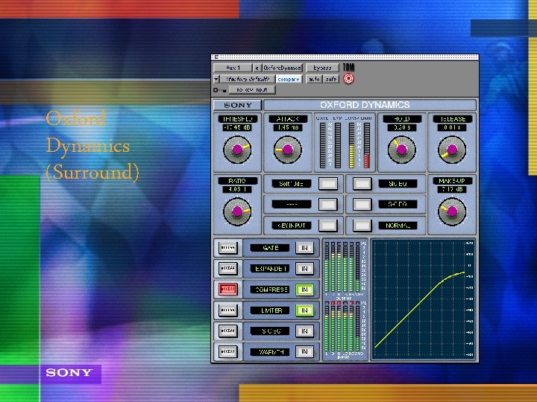
Task: Click the bypass button
Action: (x=322, y=68)
